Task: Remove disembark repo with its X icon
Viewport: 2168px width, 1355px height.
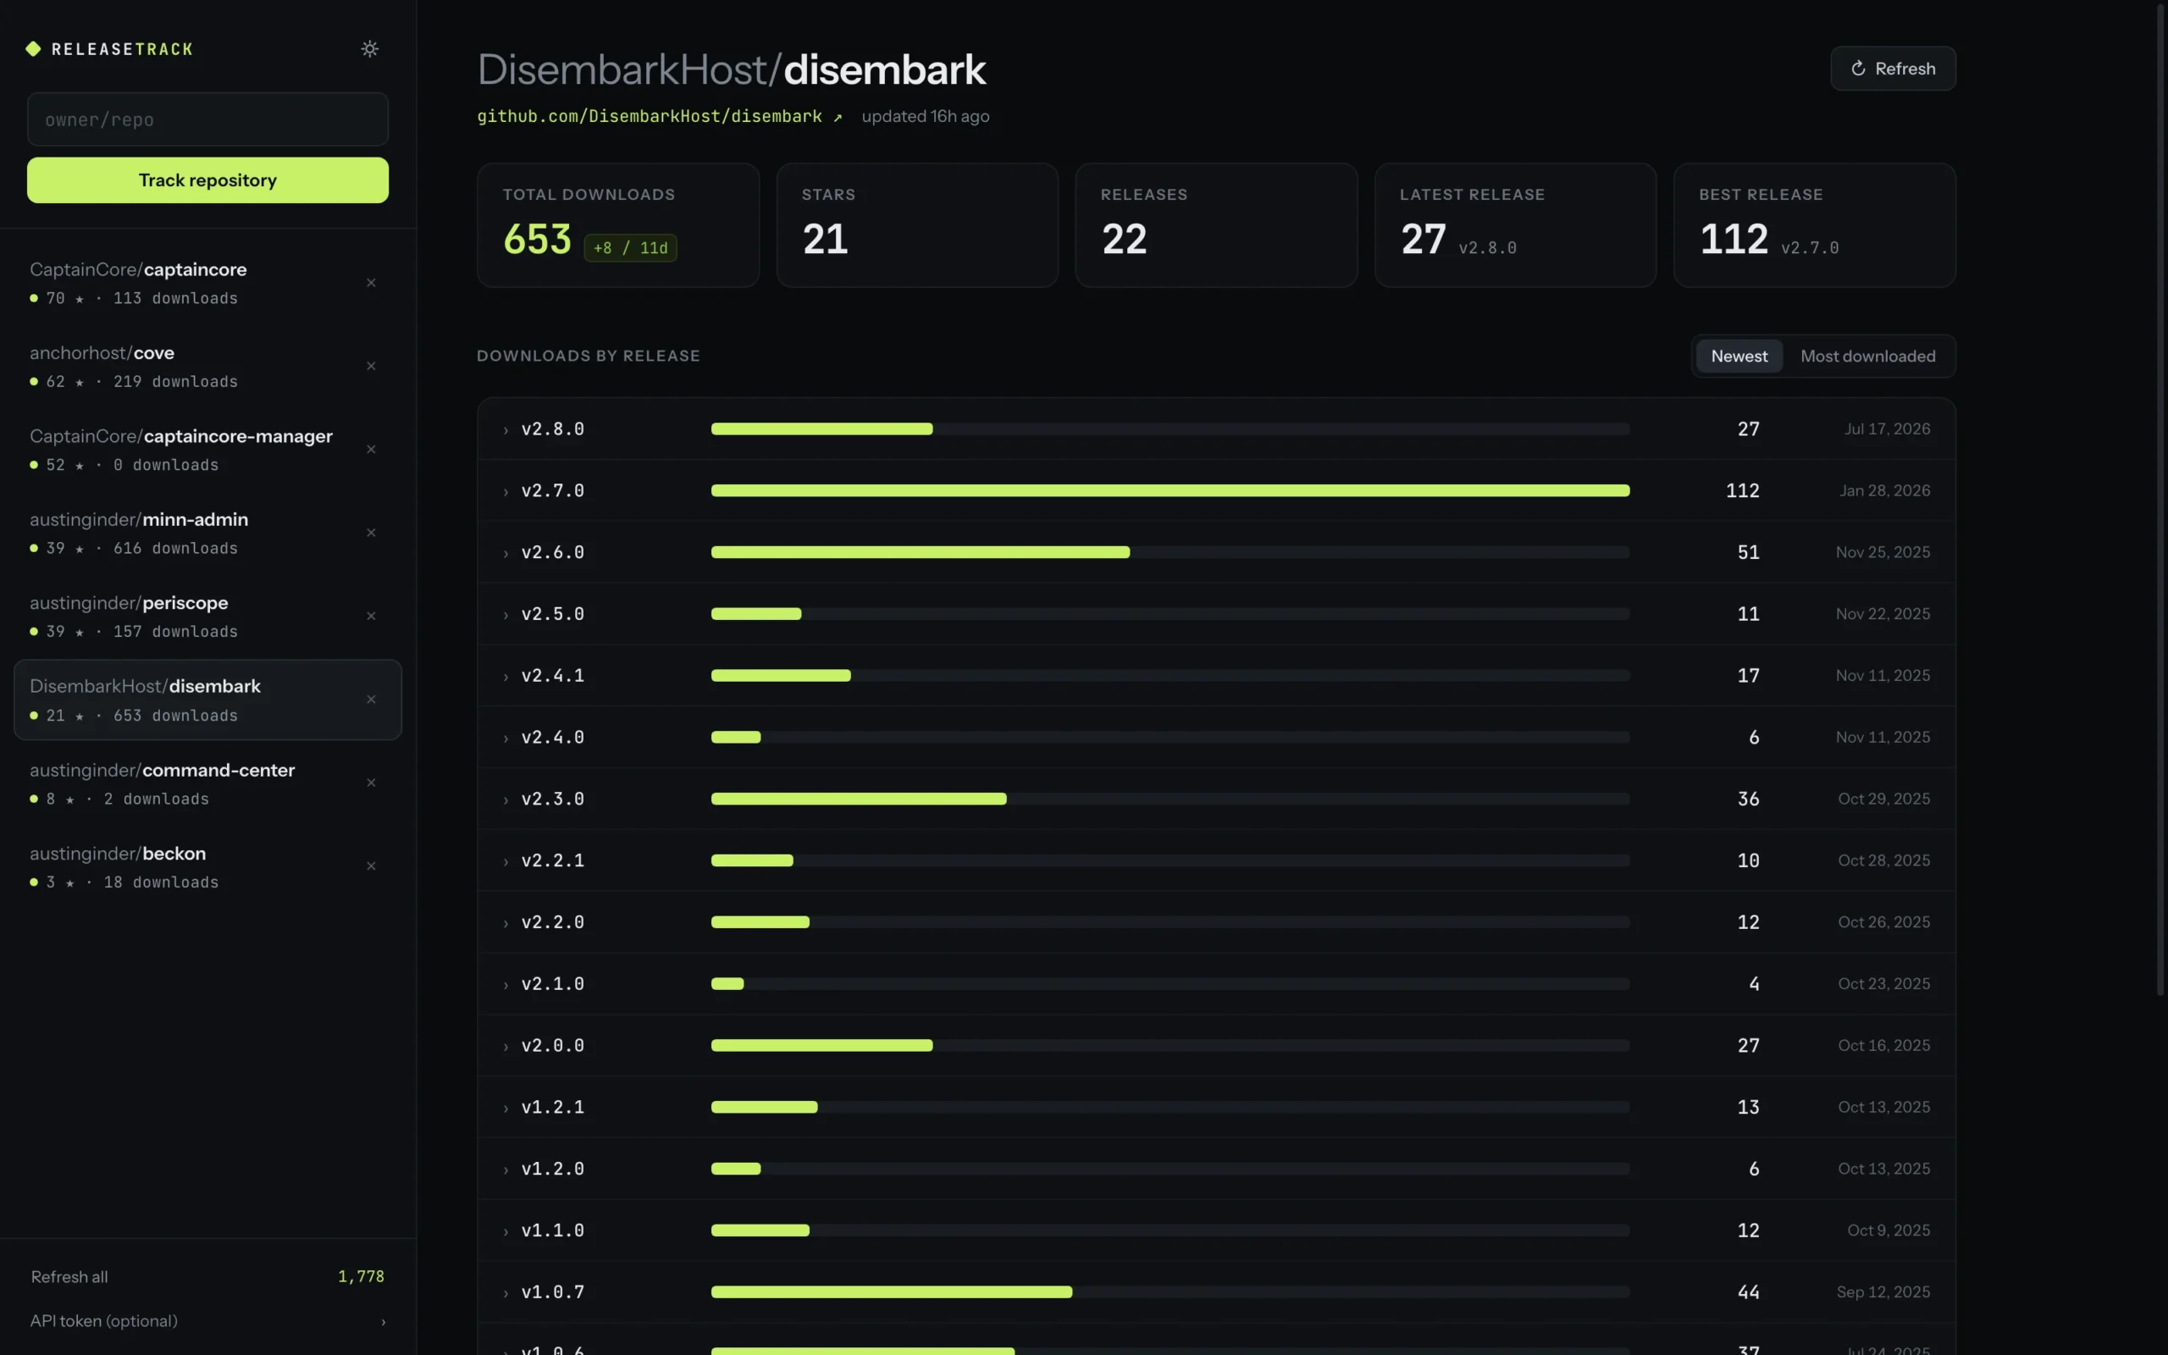Action: [x=371, y=700]
